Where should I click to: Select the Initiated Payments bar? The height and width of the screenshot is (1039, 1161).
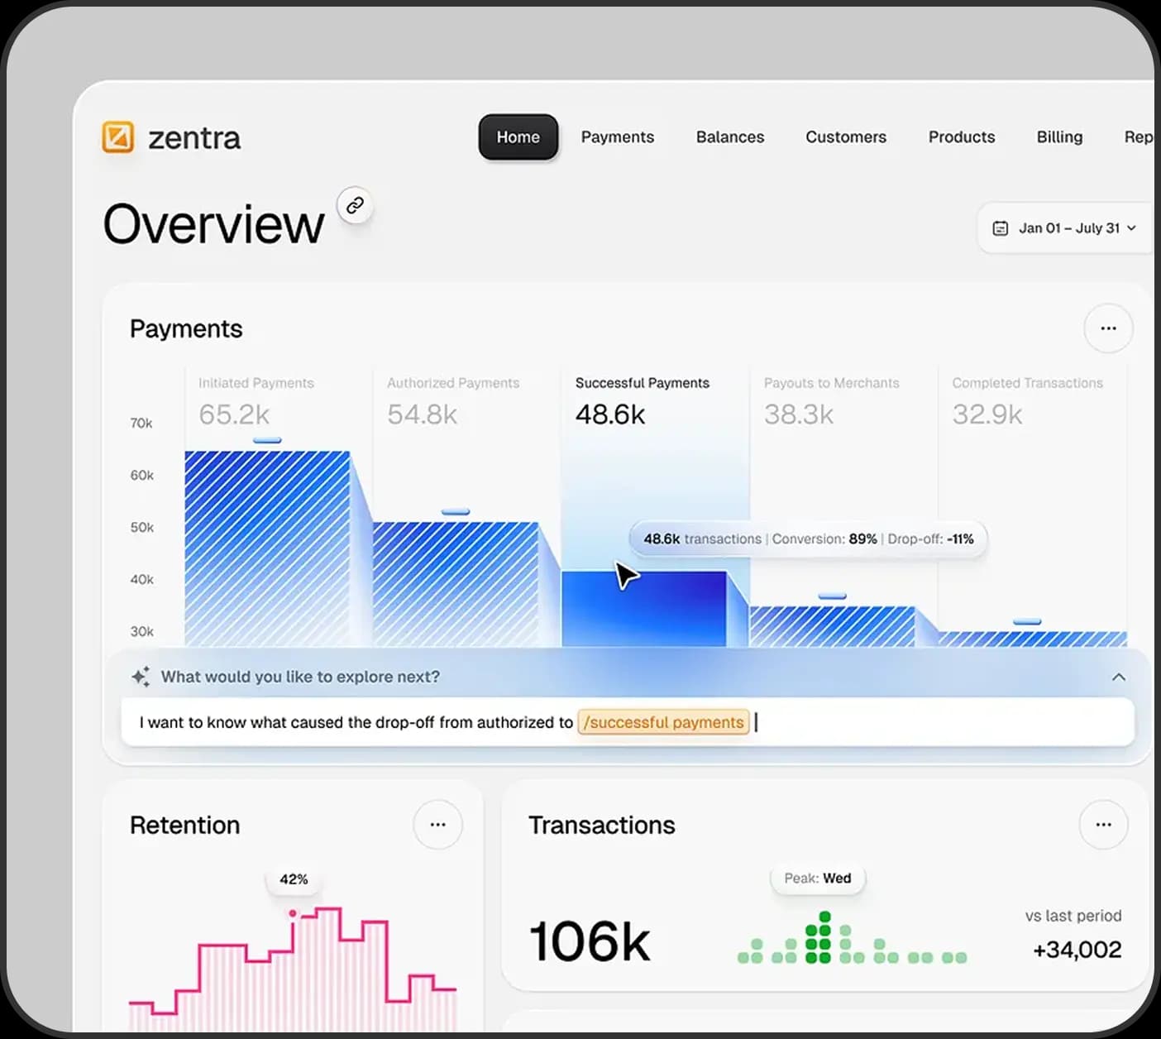267,548
